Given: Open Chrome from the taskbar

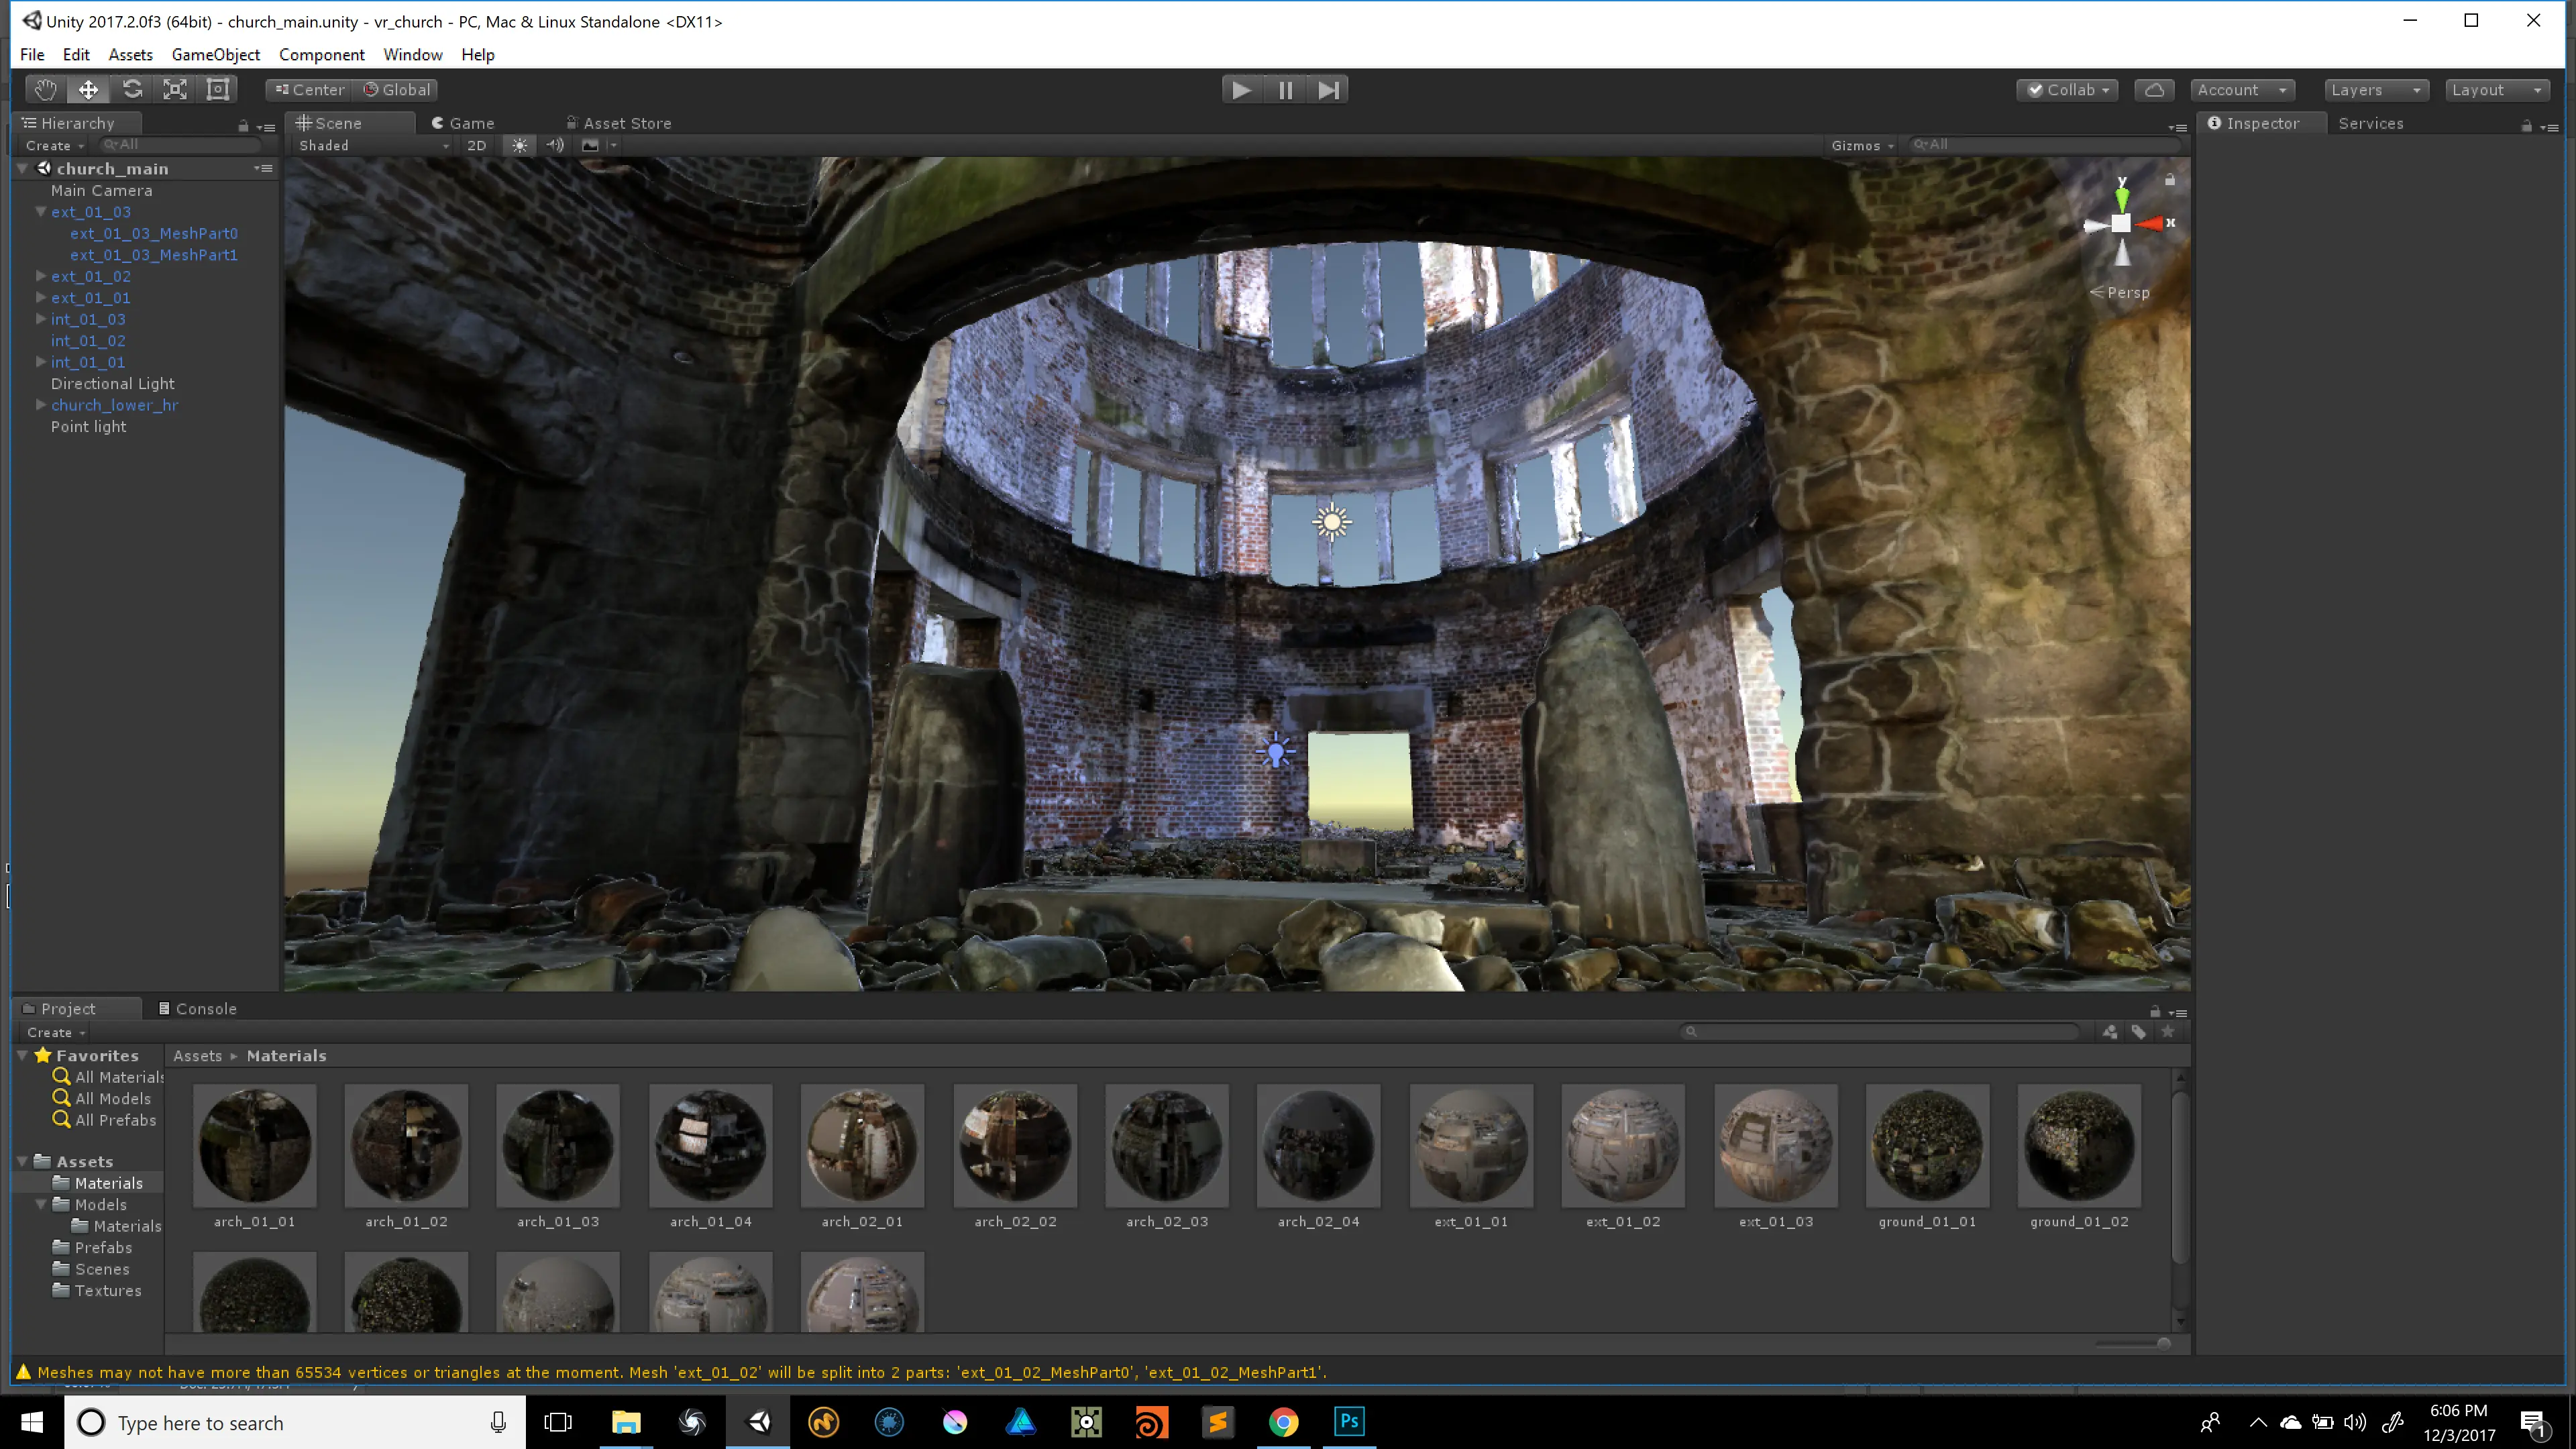Looking at the screenshot, I should tap(1283, 1422).
